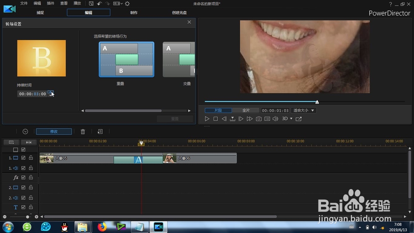Viewport: 414px width, 233px height.
Task: Click the duration field 00:00:03:00
Action: pos(32,94)
